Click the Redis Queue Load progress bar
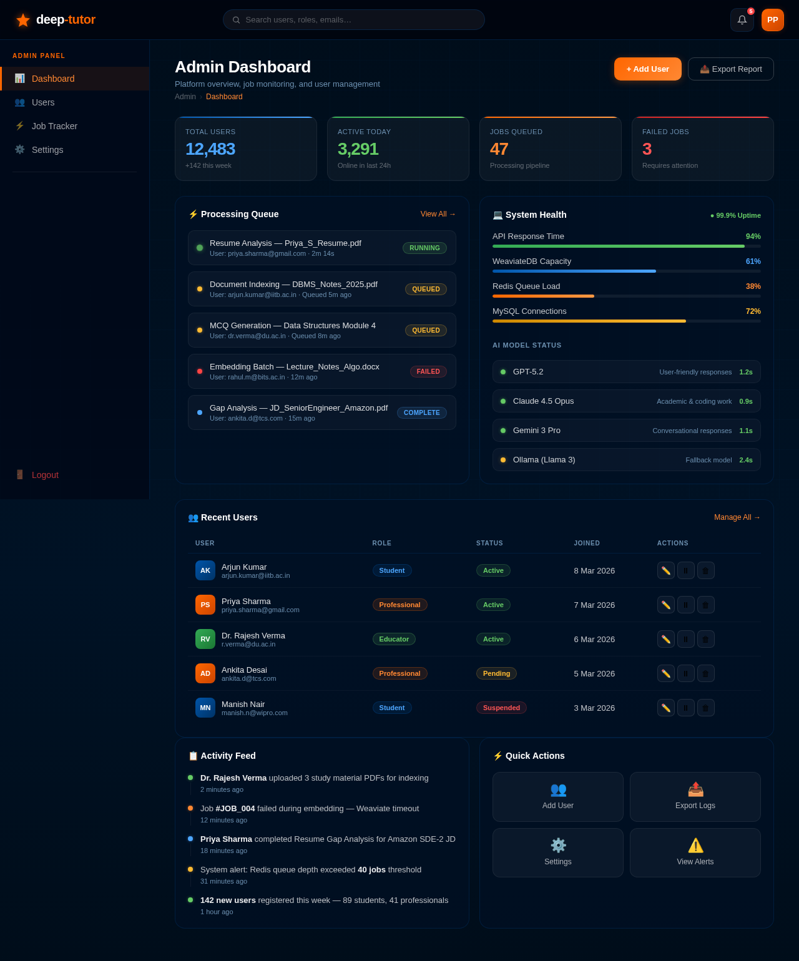The image size is (799, 961). click(x=626, y=296)
